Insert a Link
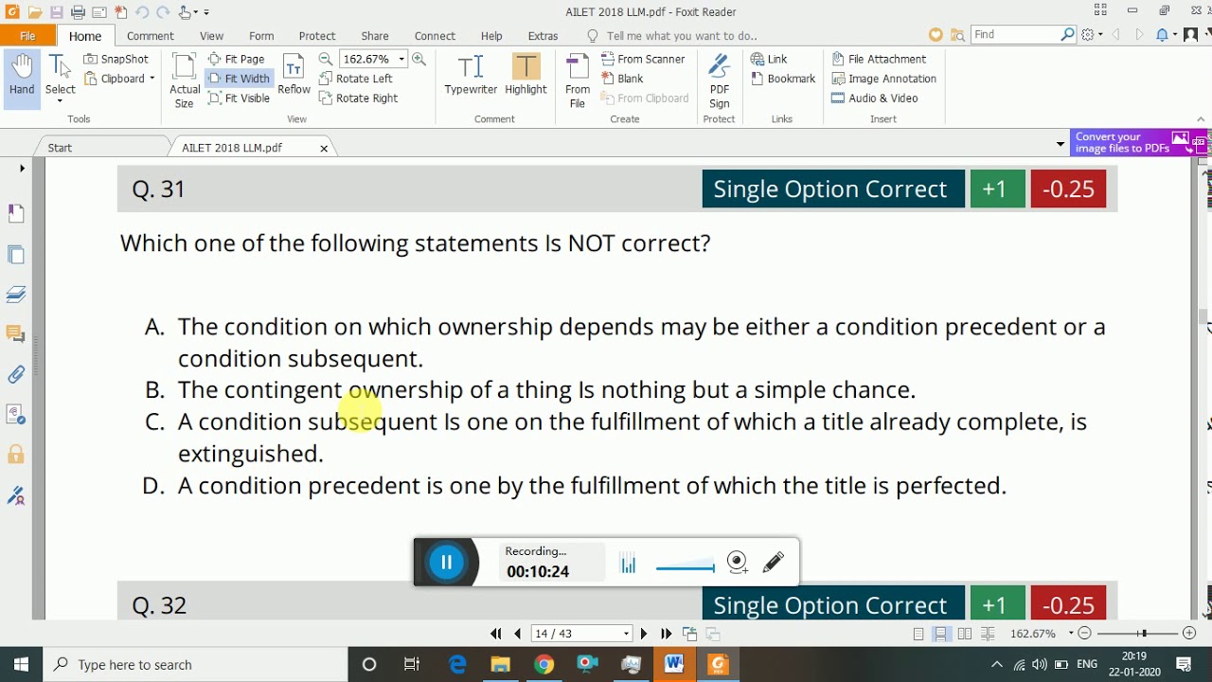Viewport: 1212px width, 682px height. (769, 59)
